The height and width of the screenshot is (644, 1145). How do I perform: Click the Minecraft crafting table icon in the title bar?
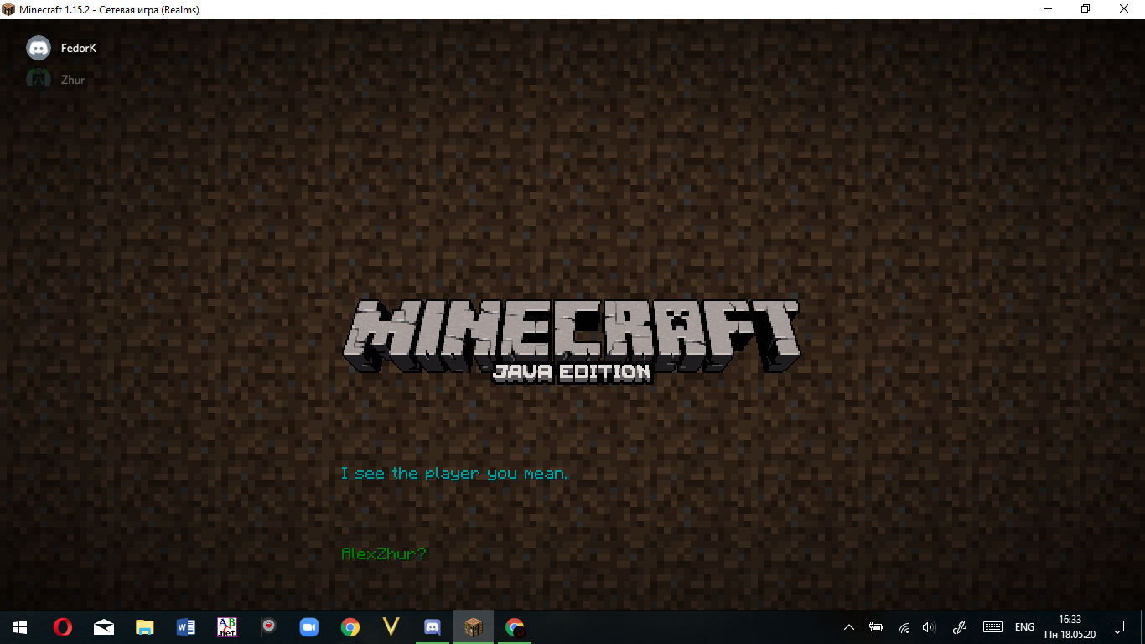[x=8, y=9]
